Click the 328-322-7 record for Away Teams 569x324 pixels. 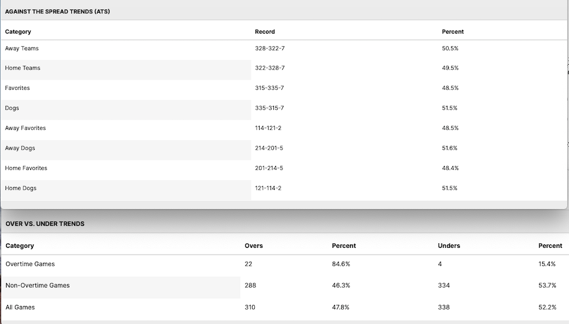[269, 49]
